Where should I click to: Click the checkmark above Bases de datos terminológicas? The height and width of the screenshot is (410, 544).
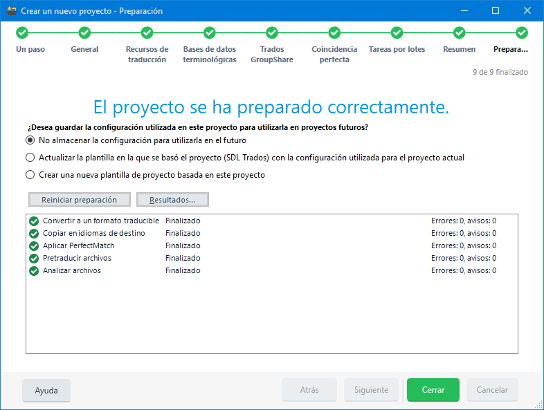tap(209, 33)
